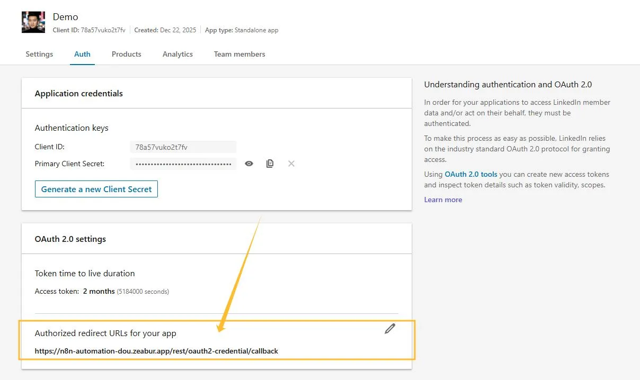Screen dimensions: 640x380
Task: Click the Application credentials section header
Action: [78, 93]
